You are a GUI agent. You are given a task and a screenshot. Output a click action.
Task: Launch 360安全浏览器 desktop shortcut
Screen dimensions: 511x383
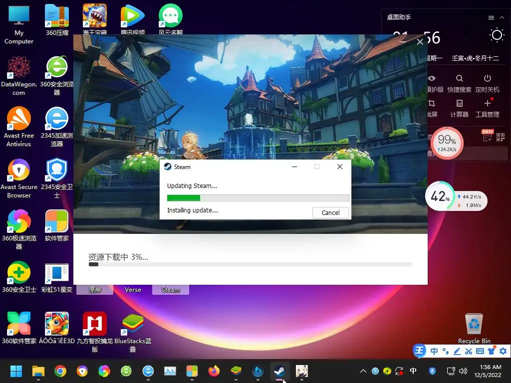(x=57, y=76)
